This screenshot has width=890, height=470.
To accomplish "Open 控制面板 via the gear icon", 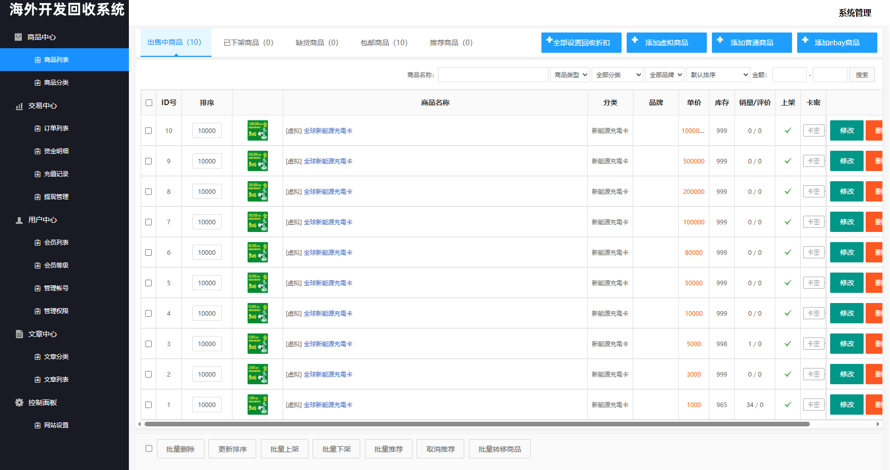I will (19, 402).
